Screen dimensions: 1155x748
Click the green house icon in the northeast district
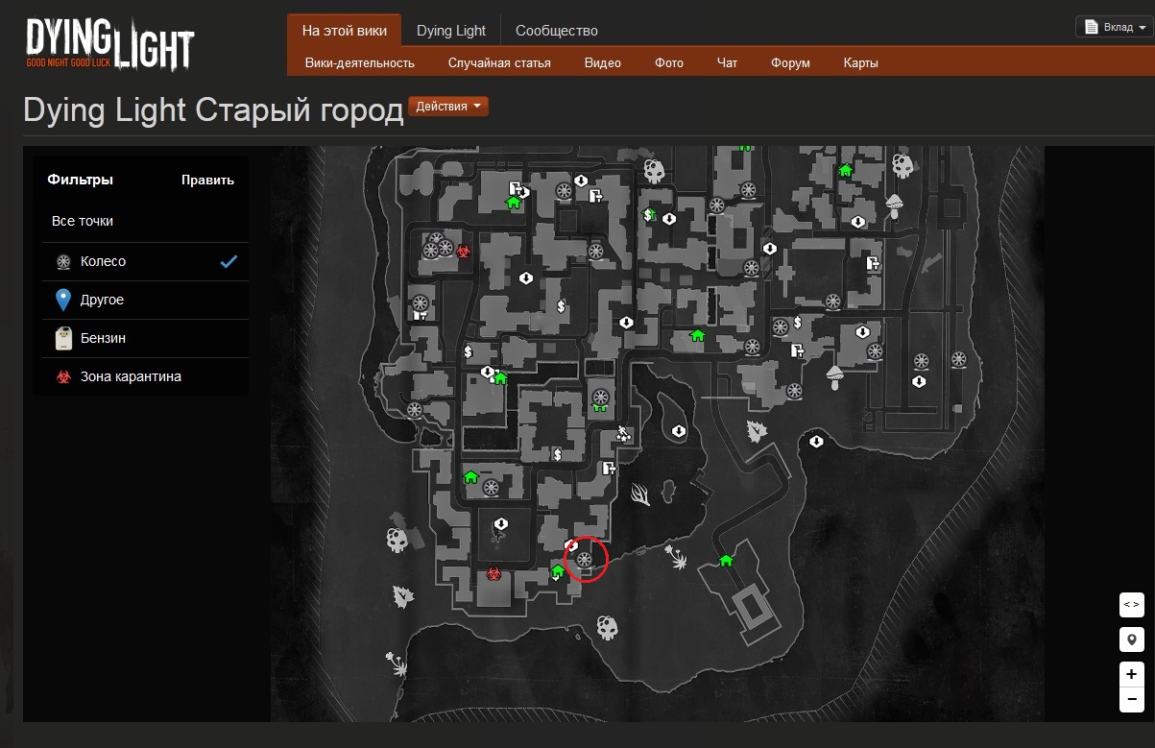846,170
